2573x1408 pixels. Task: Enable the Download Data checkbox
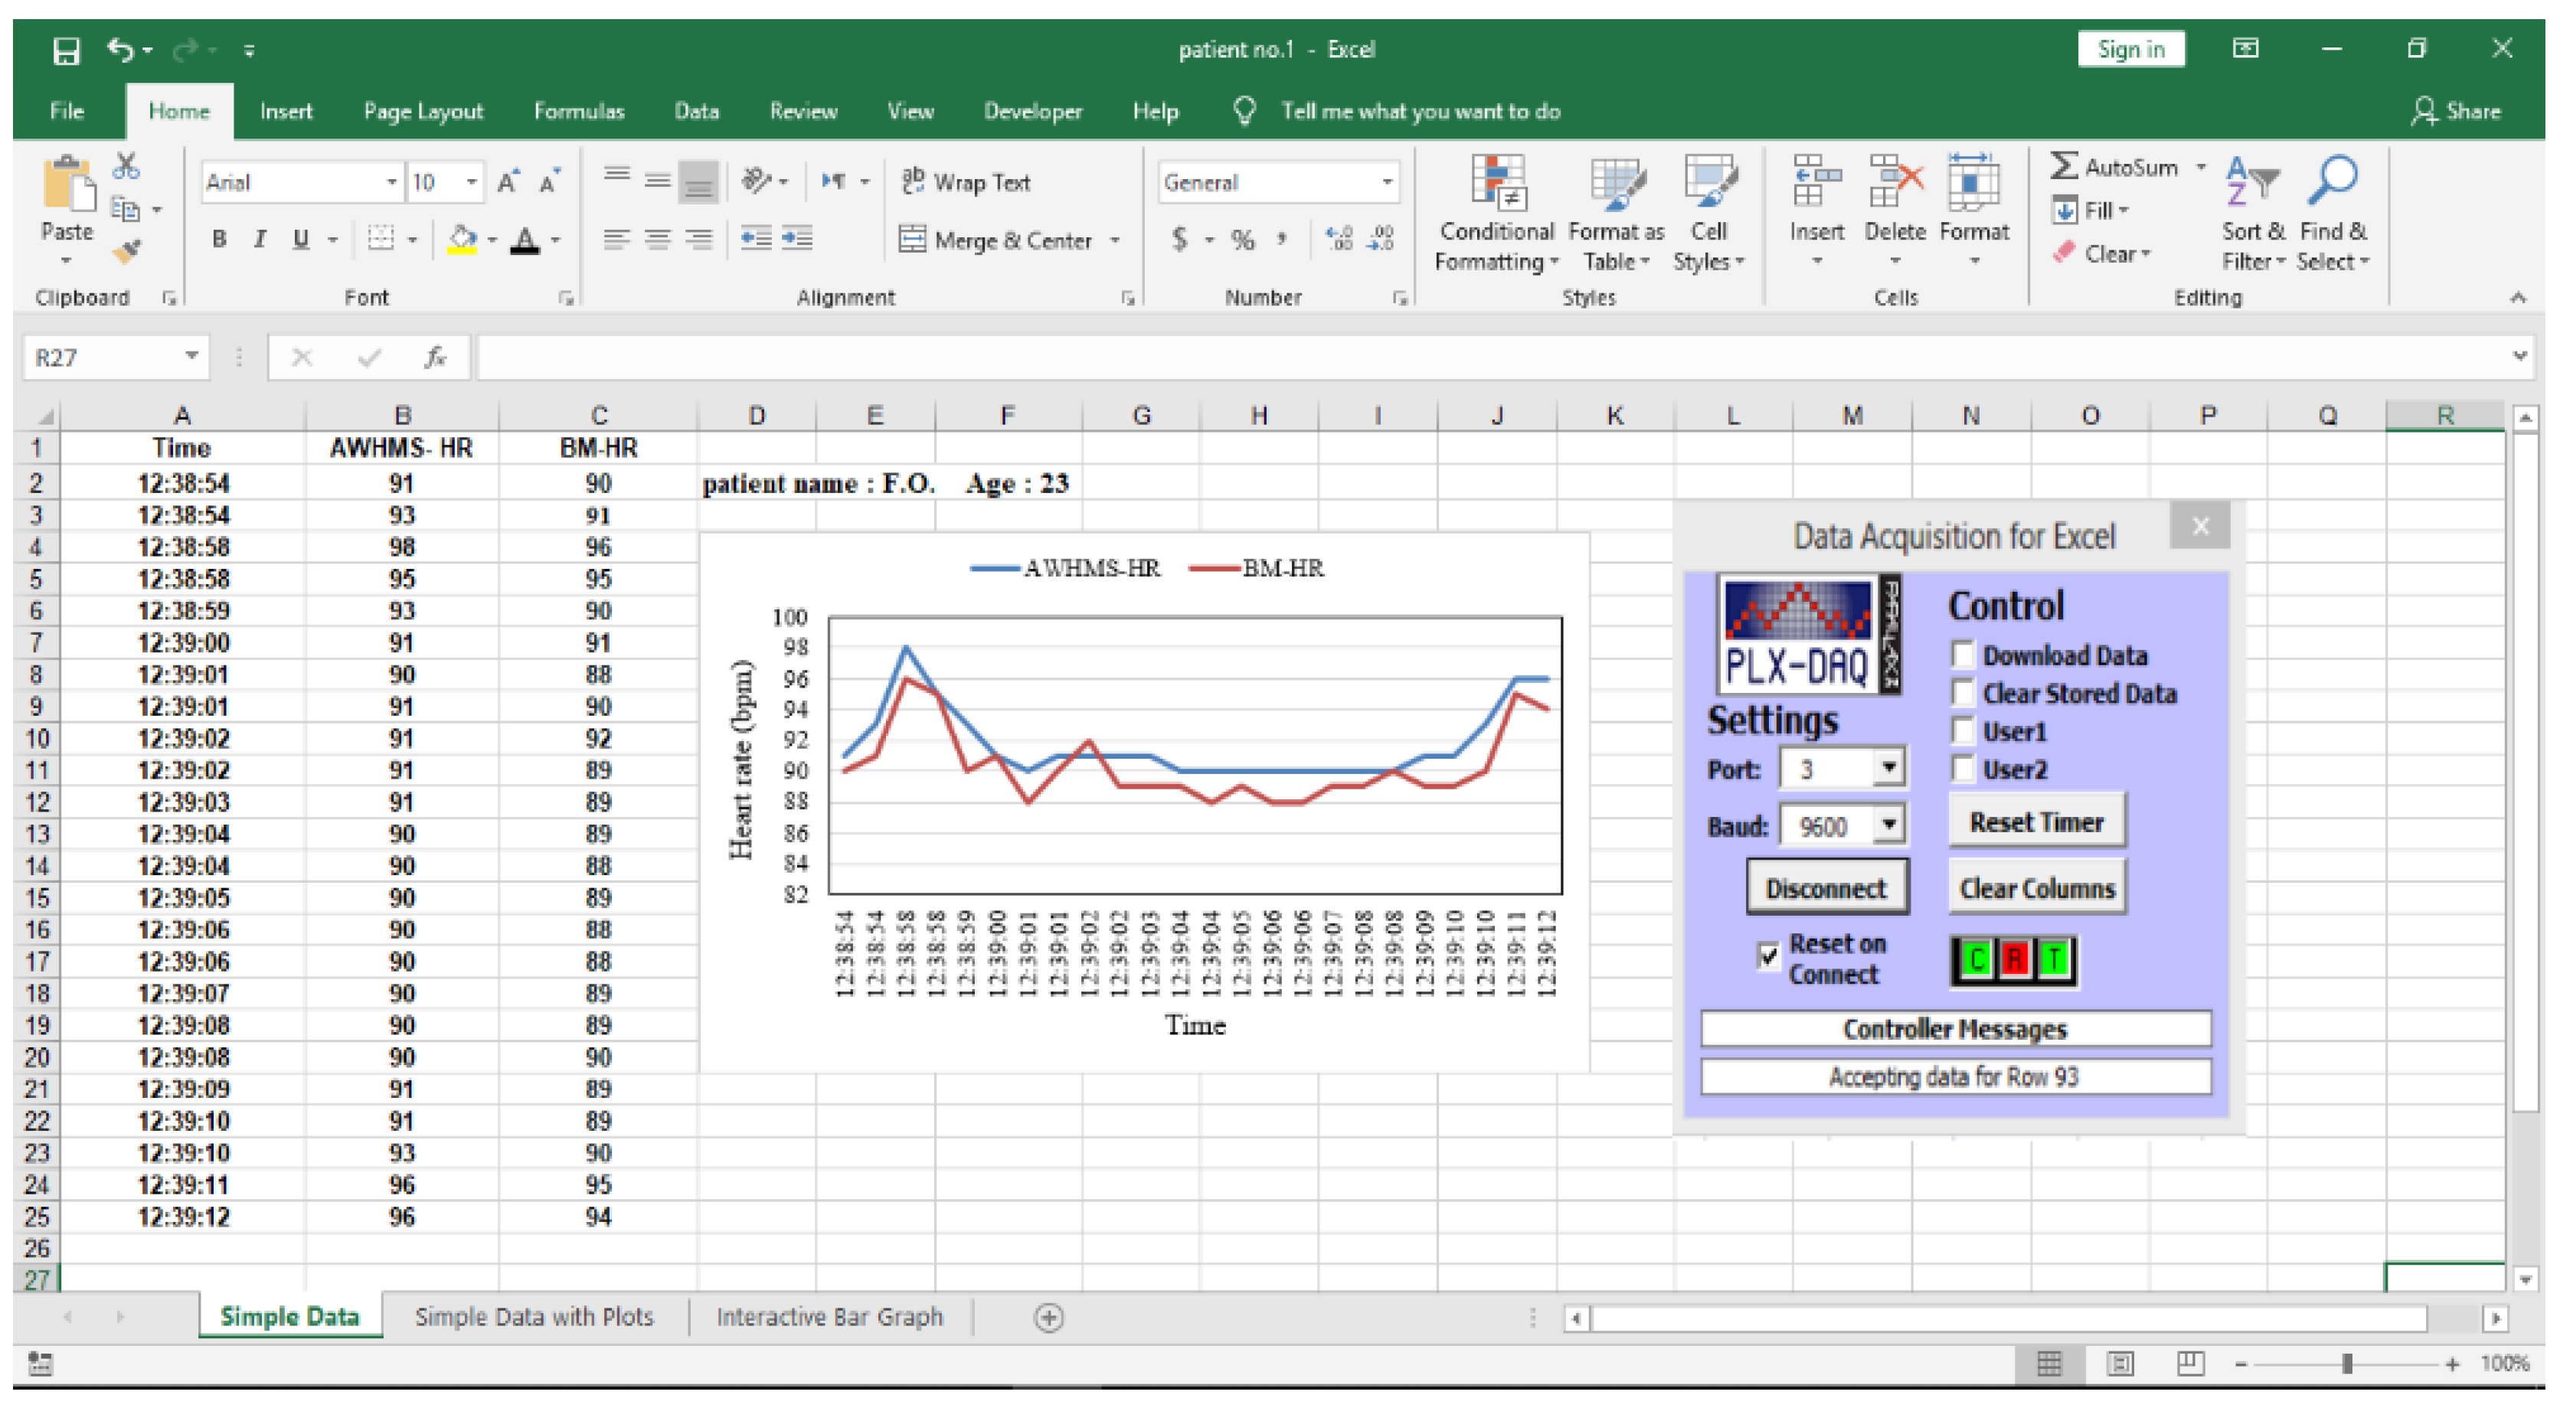pyautogui.click(x=1963, y=655)
